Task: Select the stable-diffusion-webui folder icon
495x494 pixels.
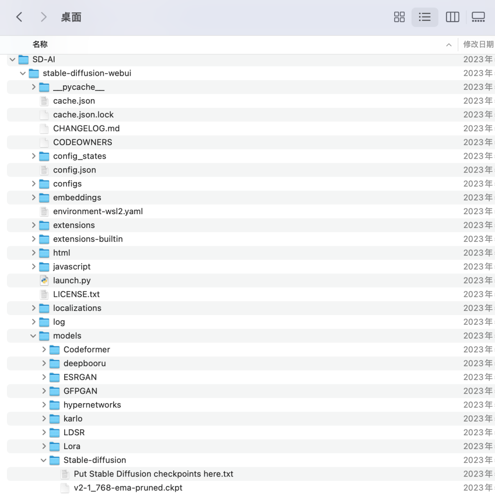Action: coord(34,73)
